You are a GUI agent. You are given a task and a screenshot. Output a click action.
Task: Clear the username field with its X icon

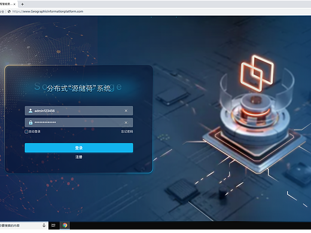126,111
